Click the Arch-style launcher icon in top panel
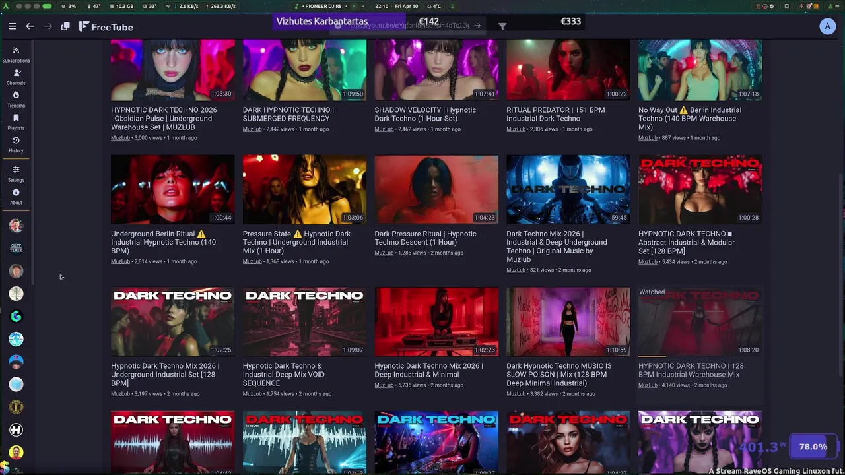 (7, 6)
